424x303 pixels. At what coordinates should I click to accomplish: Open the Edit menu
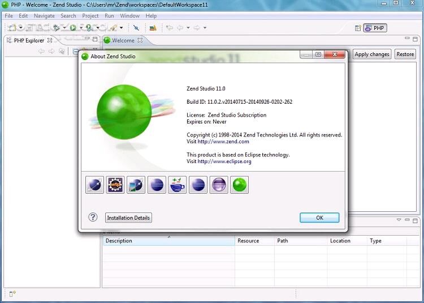23,16
